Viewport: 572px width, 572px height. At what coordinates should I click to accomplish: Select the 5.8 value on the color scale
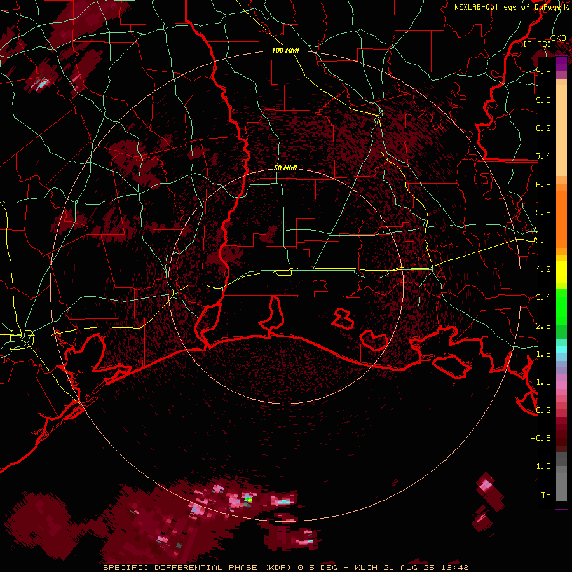tap(543, 212)
